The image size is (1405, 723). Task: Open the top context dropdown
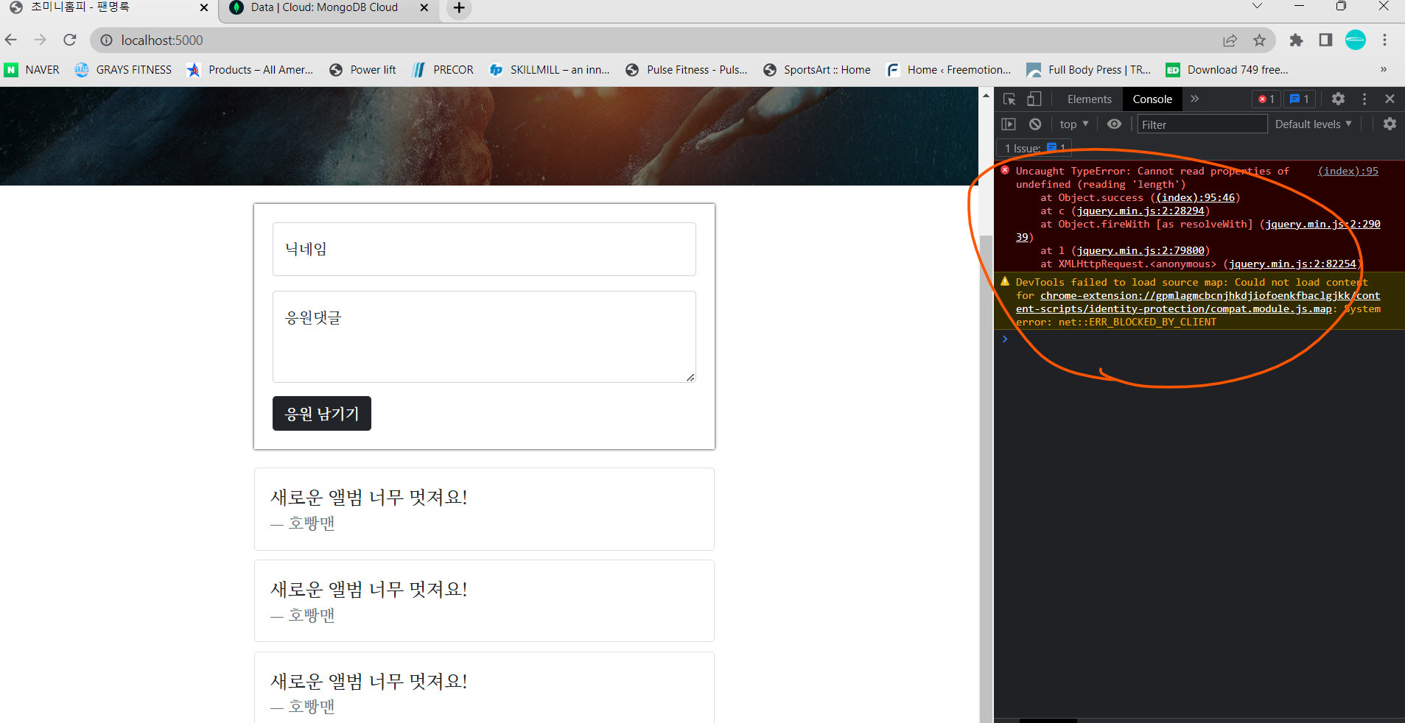[1074, 124]
